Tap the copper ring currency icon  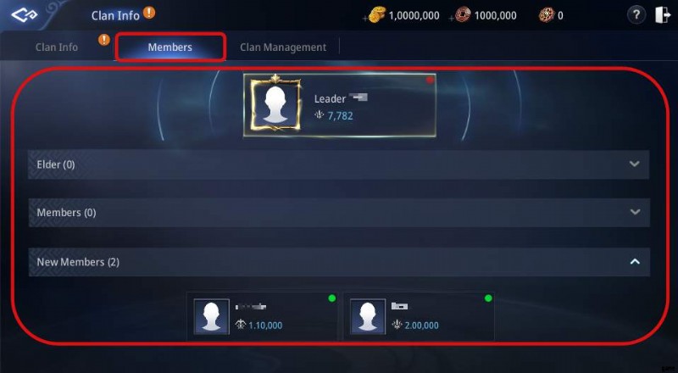[463, 15]
